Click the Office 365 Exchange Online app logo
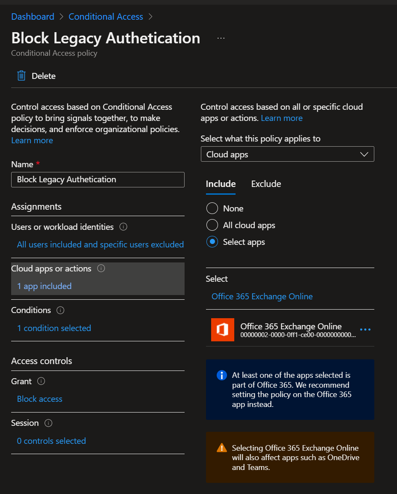 [x=223, y=329]
